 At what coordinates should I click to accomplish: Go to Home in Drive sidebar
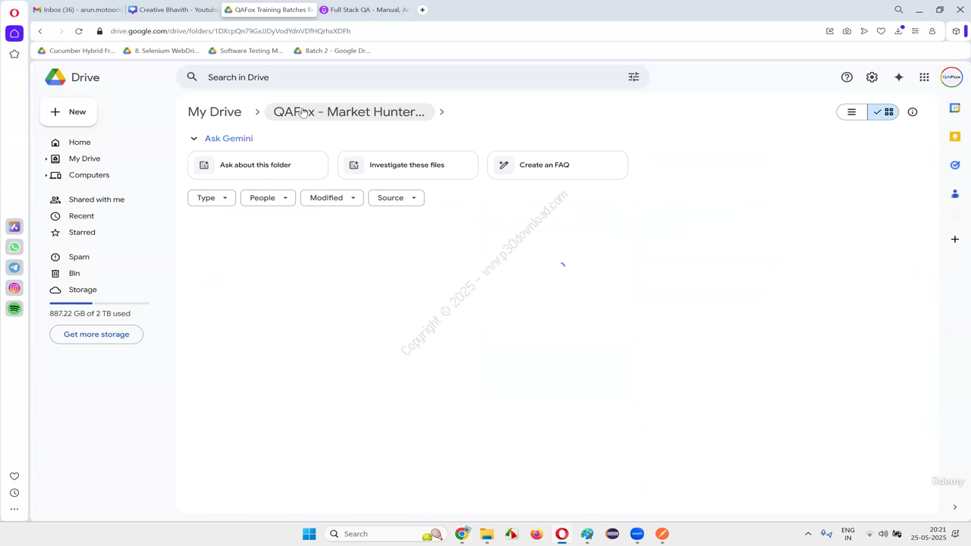(79, 143)
